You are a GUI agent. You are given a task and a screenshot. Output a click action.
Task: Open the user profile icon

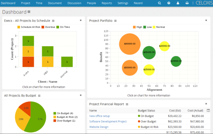pyautogui.click(x=178, y=3)
